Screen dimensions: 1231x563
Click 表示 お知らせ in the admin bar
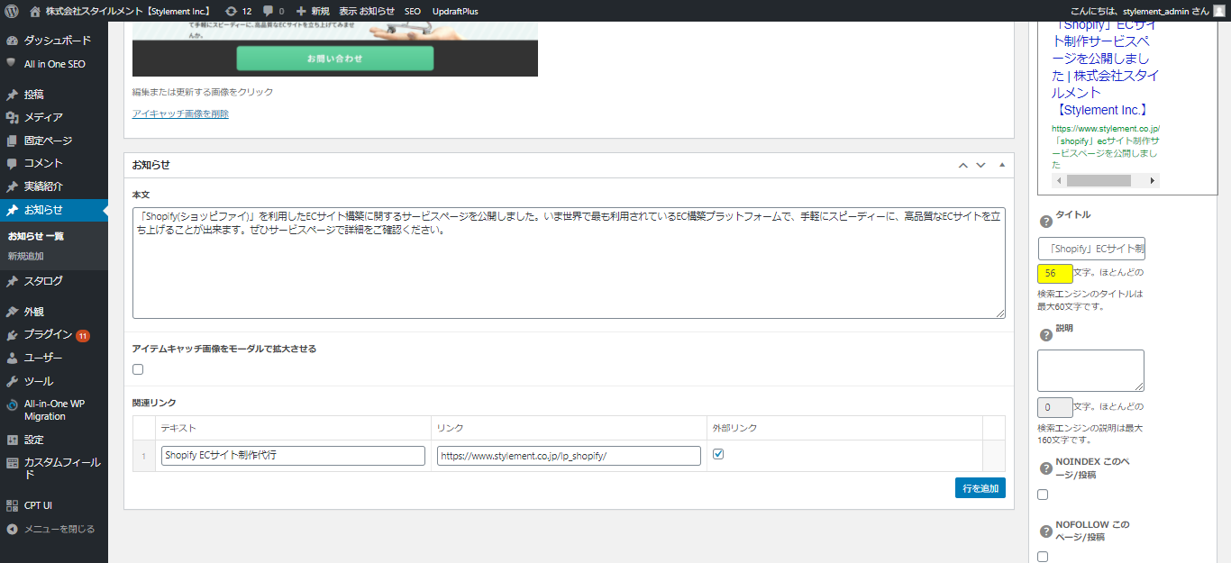click(367, 11)
